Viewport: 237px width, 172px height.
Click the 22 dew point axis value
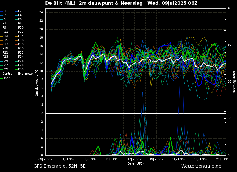coord(41,21)
